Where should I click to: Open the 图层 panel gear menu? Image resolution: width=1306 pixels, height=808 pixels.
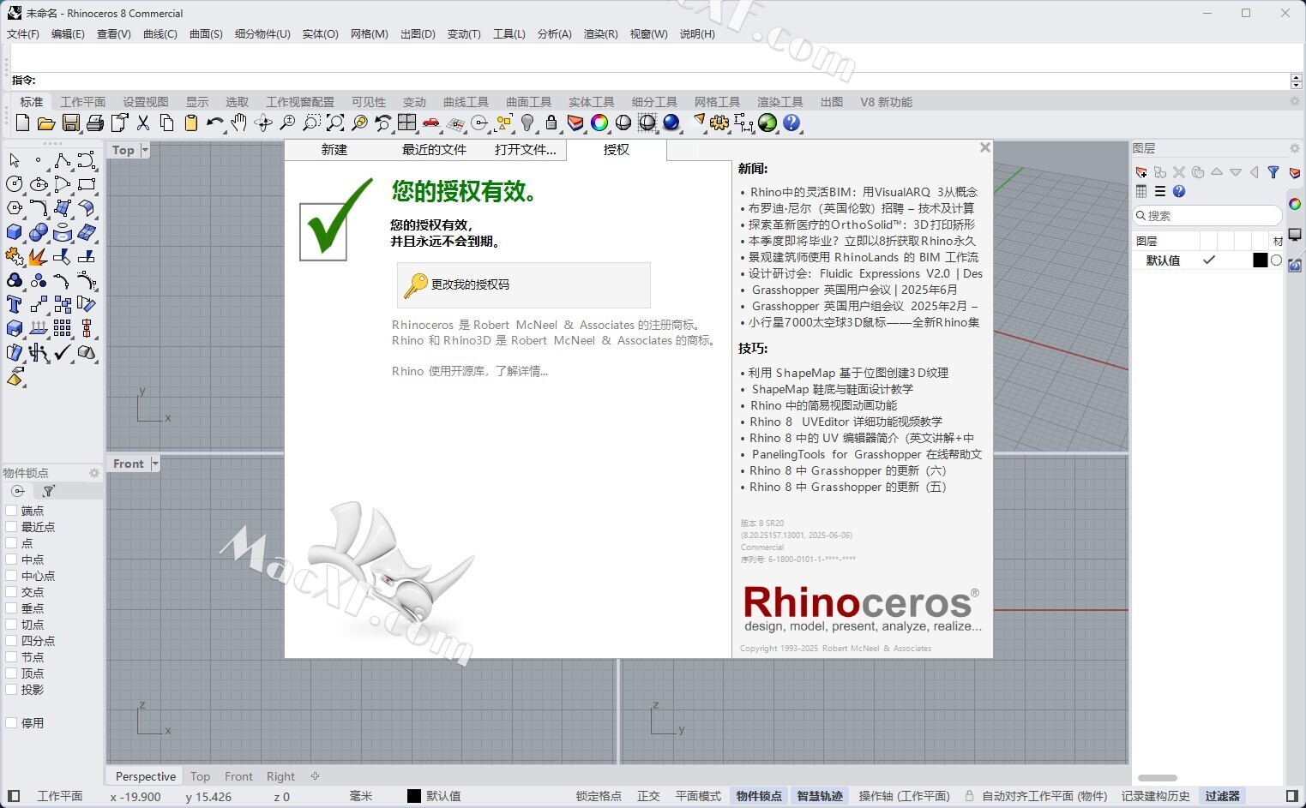point(1295,148)
